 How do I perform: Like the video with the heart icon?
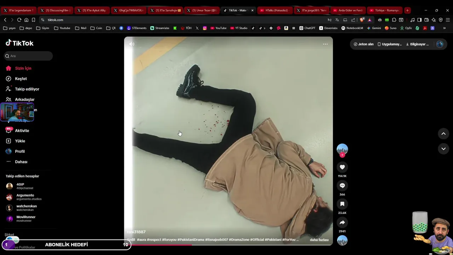point(342,167)
